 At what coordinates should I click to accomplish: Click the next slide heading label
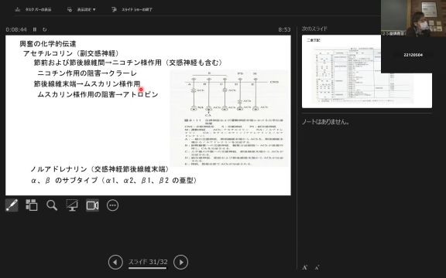click(x=314, y=29)
